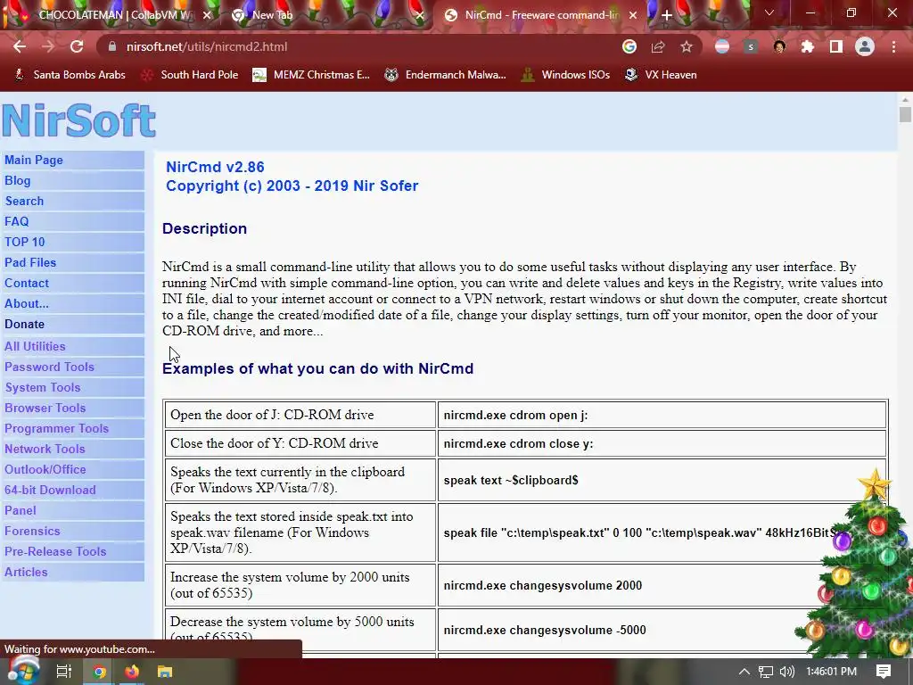Open the Windows Start button
This screenshot has width=913, height=685.
click(x=23, y=671)
